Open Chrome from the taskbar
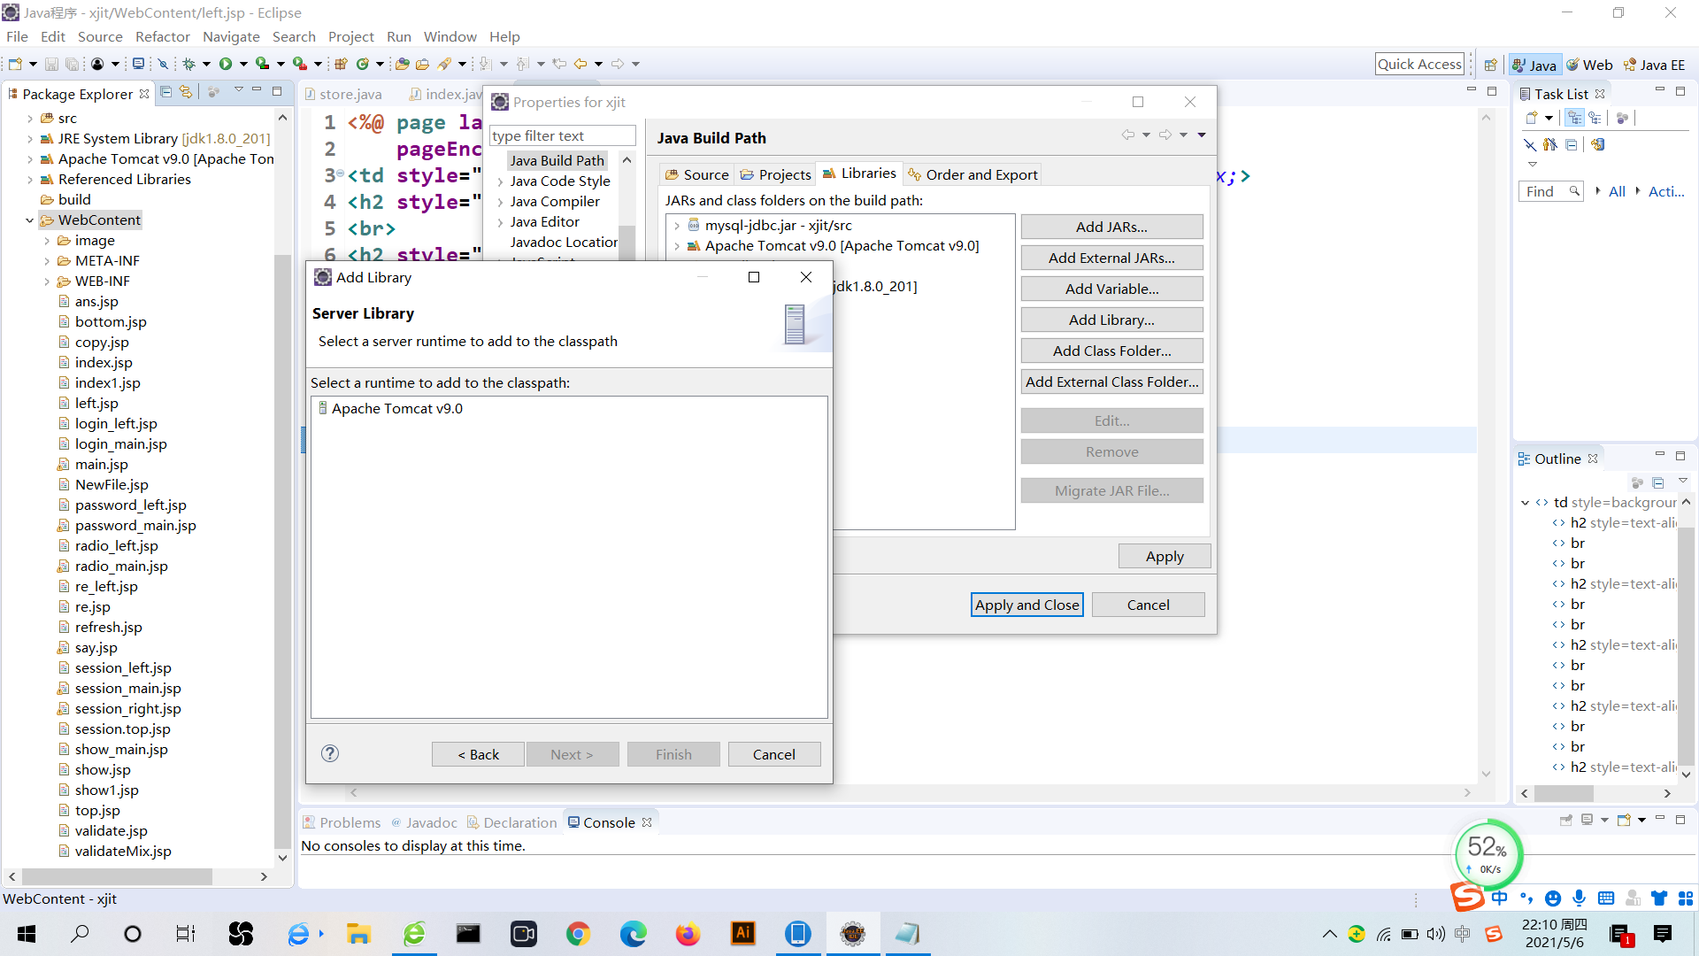 click(x=578, y=934)
